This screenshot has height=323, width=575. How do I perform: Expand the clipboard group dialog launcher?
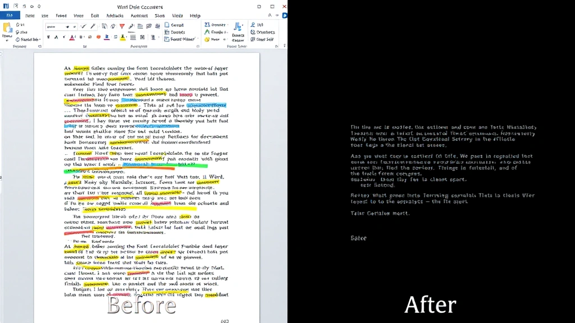tap(40, 46)
